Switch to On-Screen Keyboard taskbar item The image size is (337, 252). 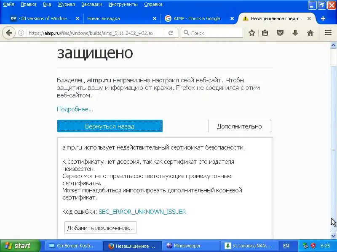tap(73, 246)
